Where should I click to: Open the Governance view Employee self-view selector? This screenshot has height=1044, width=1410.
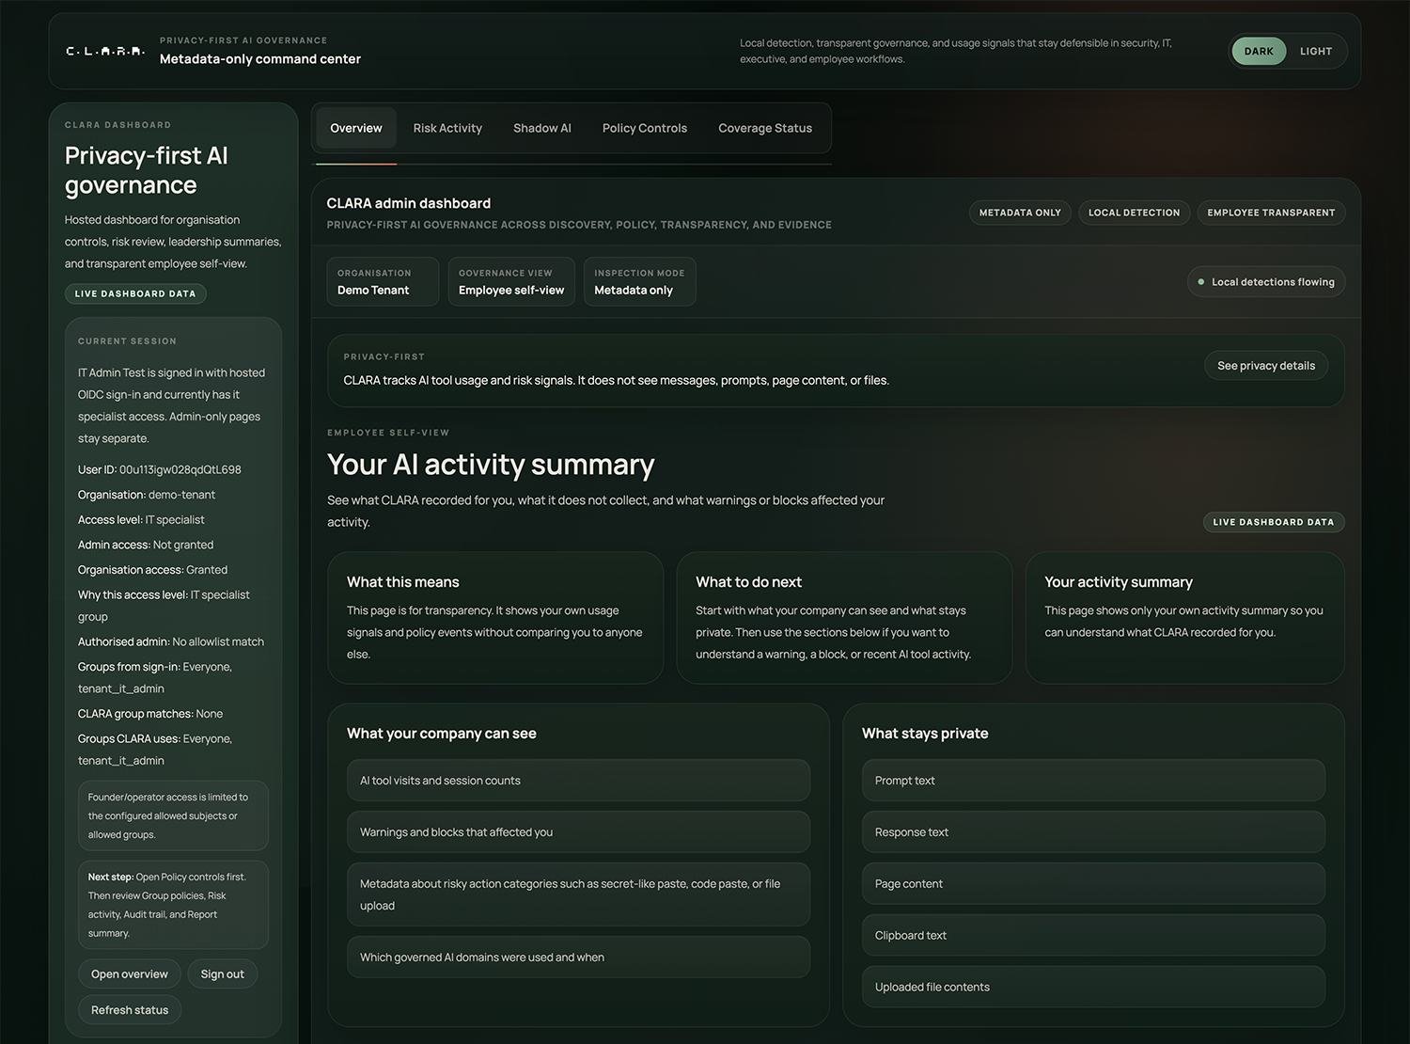(510, 281)
